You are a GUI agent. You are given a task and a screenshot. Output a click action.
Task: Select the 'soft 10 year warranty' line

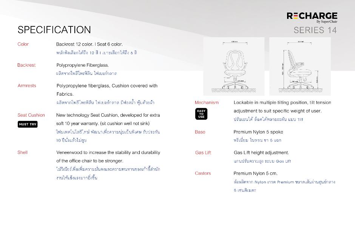tap(103, 123)
